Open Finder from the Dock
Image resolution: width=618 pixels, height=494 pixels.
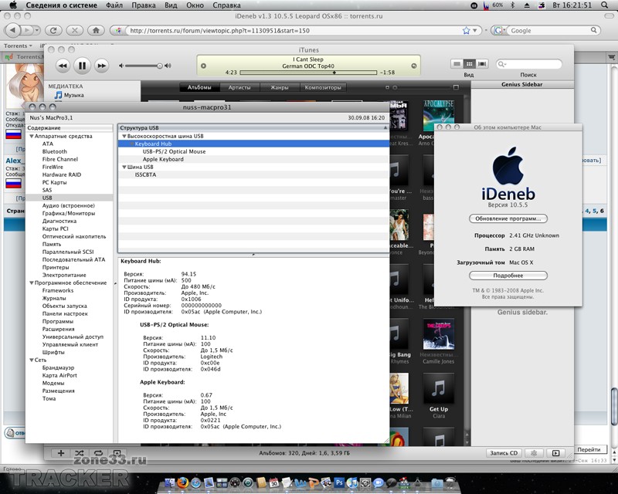[x=169, y=483]
